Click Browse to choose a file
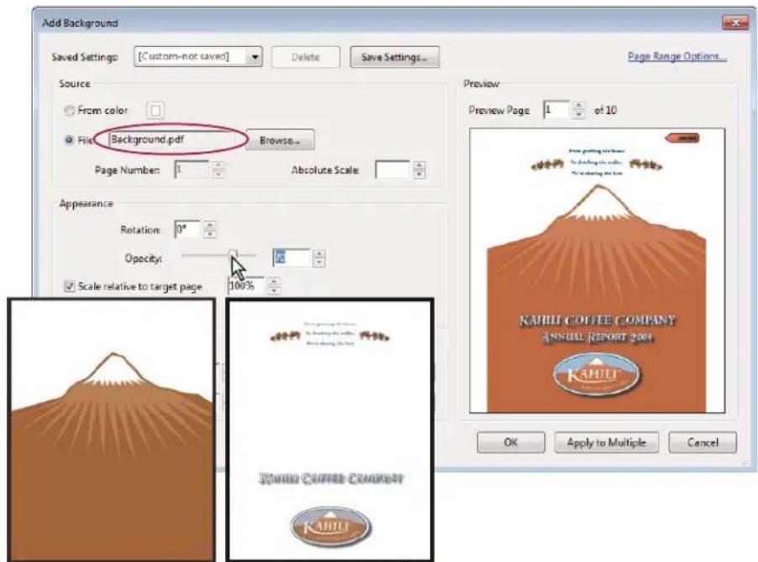 click(x=280, y=140)
